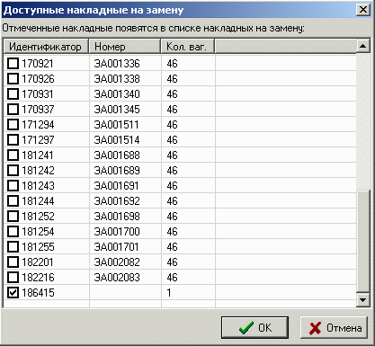The width and height of the screenshot is (375, 346).
Task: Sort by the Идентификатор column header
Action: [x=46, y=47]
